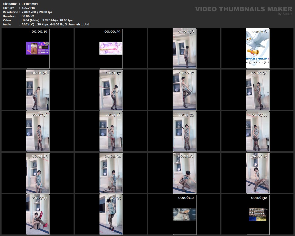The width and height of the screenshot is (295, 236).
Task: Pick the frame at 00:02:36
Action: (257, 90)
